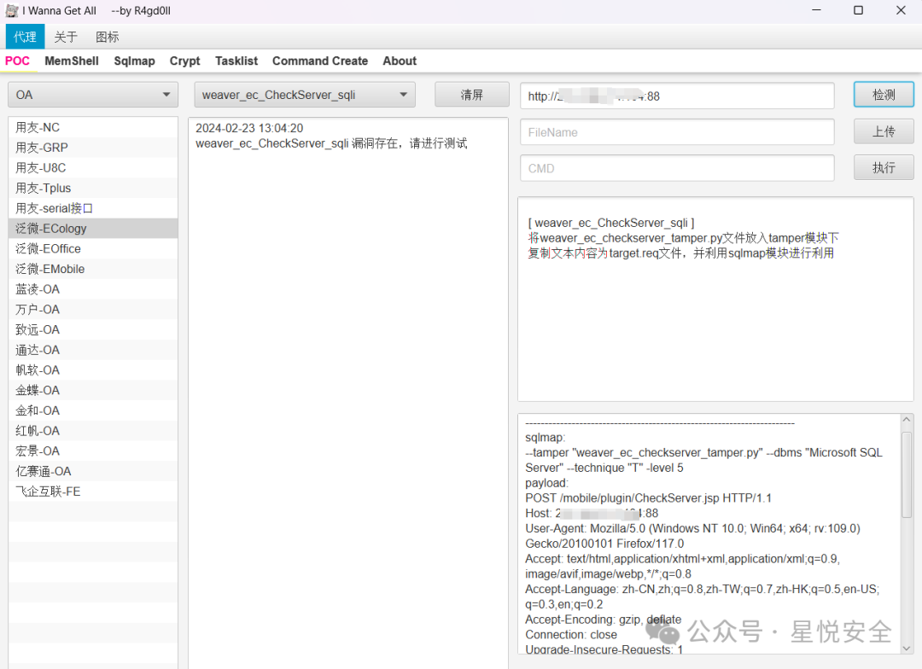922x669 pixels.
Task: Select 宏景-OA in the list
Action: pos(93,451)
